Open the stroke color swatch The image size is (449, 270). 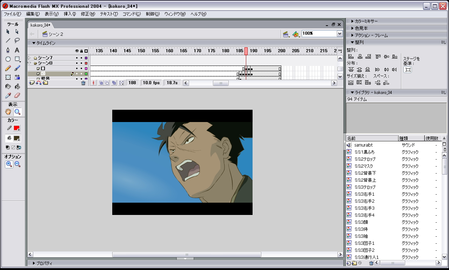pyautogui.click(x=16, y=128)
